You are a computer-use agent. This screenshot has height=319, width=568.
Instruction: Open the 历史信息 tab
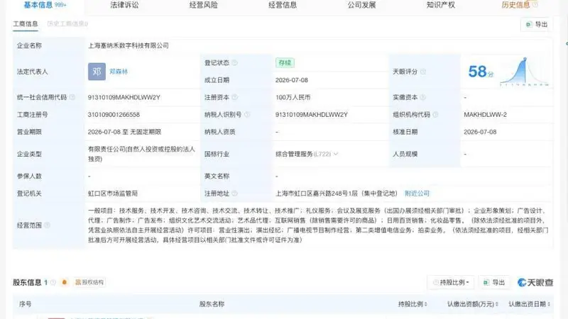click(x=515, y=5)
